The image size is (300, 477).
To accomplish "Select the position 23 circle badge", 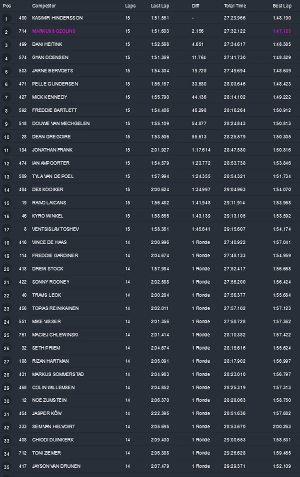I will pyautogui.click(x=6, y=309).
